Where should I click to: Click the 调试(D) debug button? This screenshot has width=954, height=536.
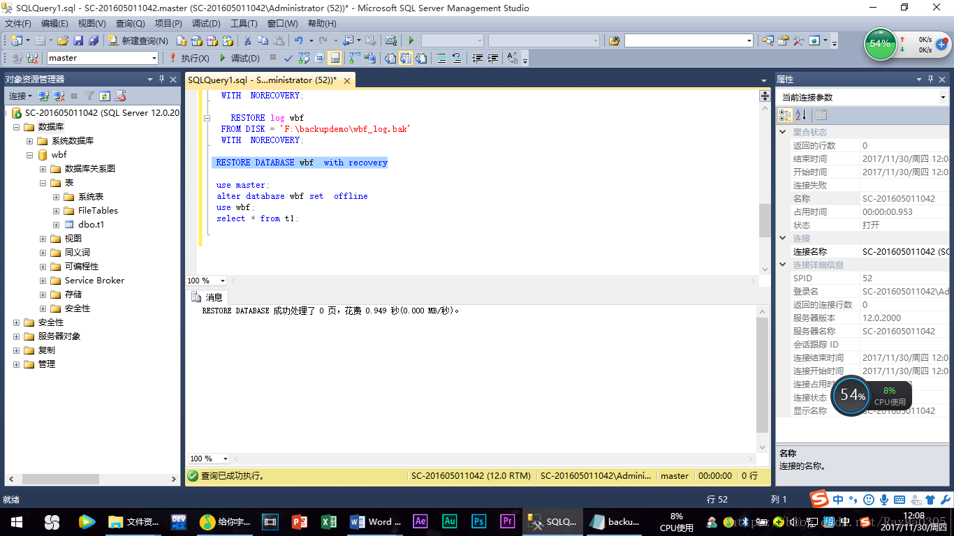[240, 58]
